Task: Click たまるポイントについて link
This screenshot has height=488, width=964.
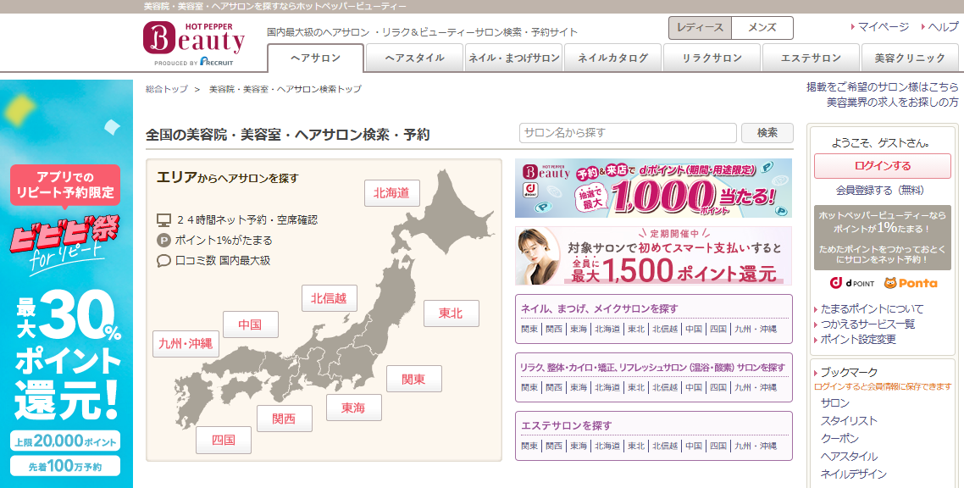Action: (872, 309)
